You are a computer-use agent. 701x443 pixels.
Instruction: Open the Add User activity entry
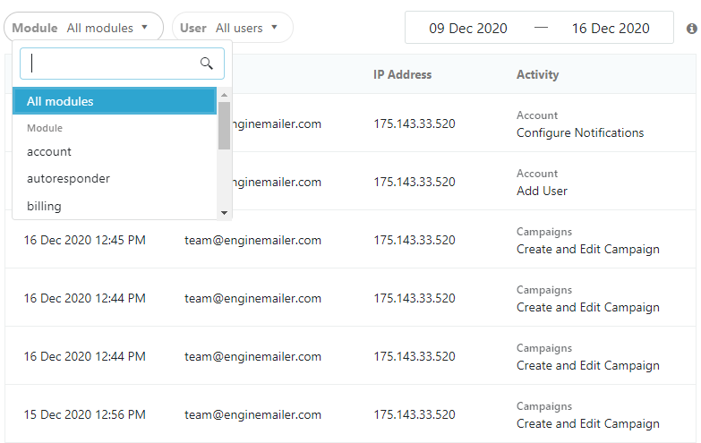[x=542, y=191]
